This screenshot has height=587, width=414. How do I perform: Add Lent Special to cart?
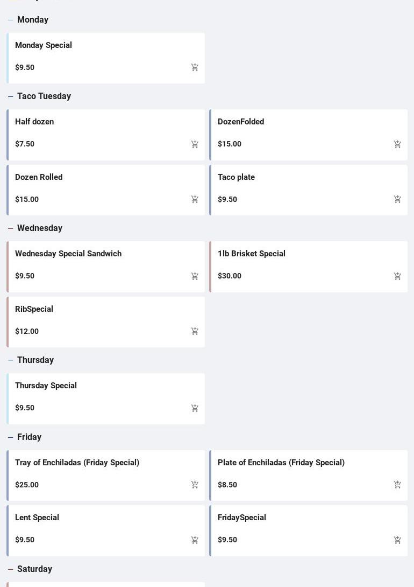tap(195, 540)
